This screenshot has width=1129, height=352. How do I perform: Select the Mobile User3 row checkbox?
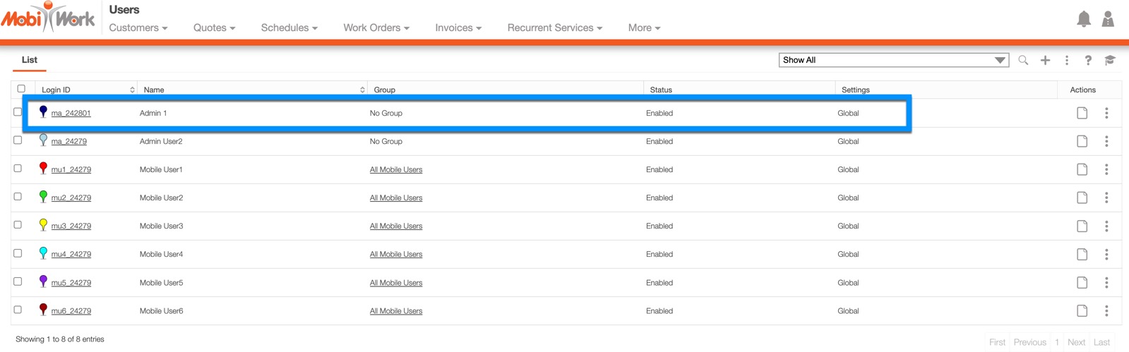18,225
